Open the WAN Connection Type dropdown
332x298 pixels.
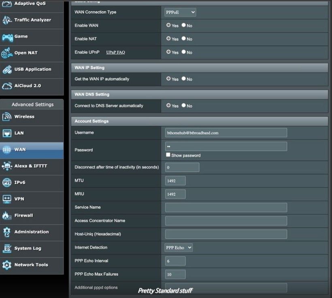(x=180, y=12)
